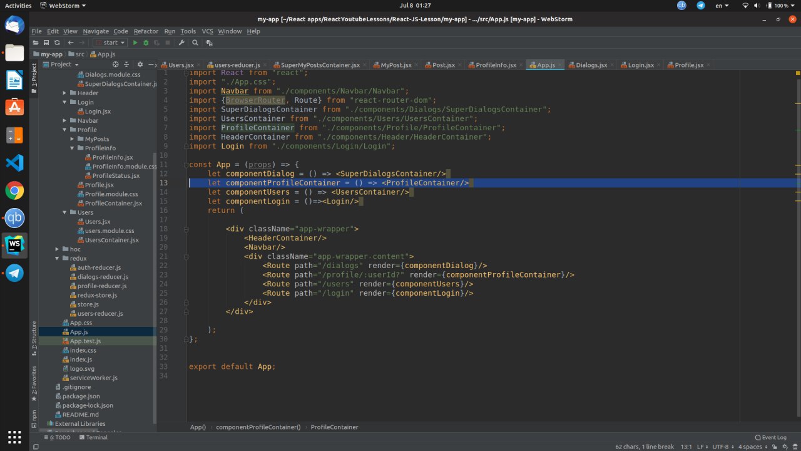Click the locate target icon in Project panel
The height and width of the screenshot is (451, 801).
115,65
